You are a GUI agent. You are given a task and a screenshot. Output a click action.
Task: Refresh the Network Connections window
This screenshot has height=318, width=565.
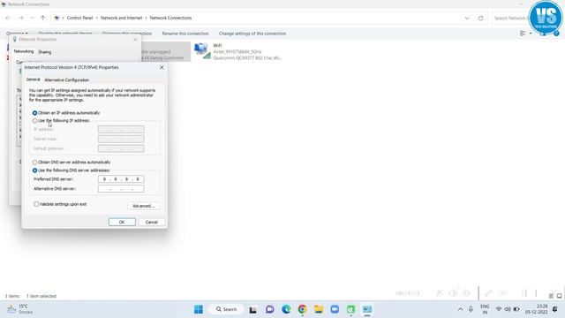pyautogui.click(x=480, y=18)
